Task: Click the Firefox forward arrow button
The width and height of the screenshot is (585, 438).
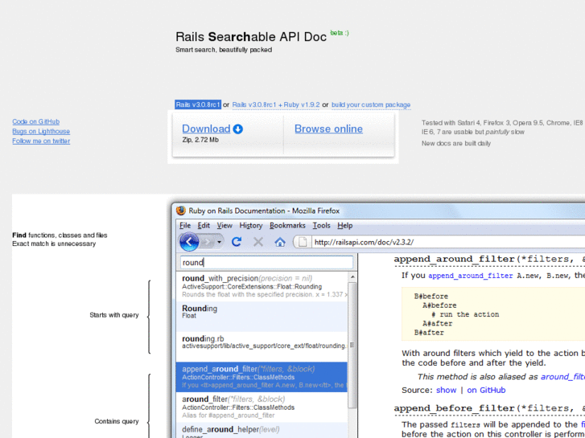Action: coord(208,242)
